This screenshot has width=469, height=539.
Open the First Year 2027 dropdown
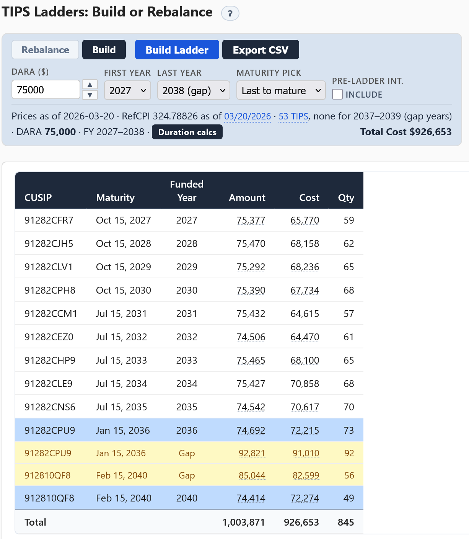click(x=127, y=90)
